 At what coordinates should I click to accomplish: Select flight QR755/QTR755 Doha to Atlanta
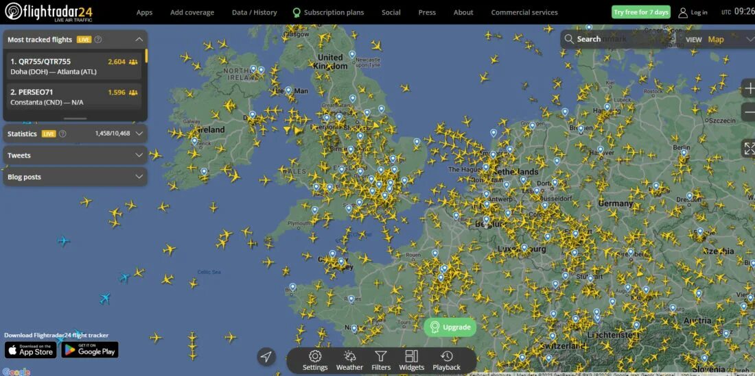74,66
